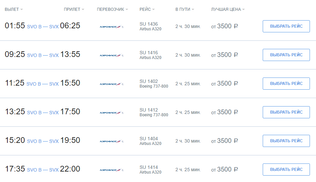Viewport: 316px width, 182px height.
Task: Choose the 11:25 Boeing flight SU 1402
Action: click(x=286, y=84)
